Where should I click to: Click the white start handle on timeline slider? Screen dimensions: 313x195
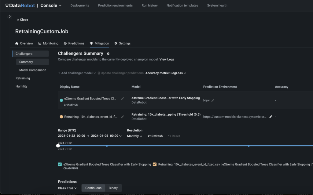(58, 146)
